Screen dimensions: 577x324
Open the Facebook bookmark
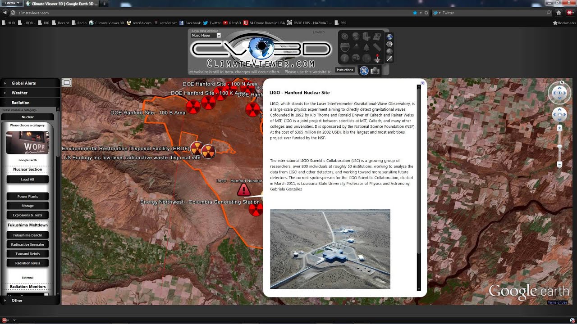pyautogui.click(x=190, y=23)
